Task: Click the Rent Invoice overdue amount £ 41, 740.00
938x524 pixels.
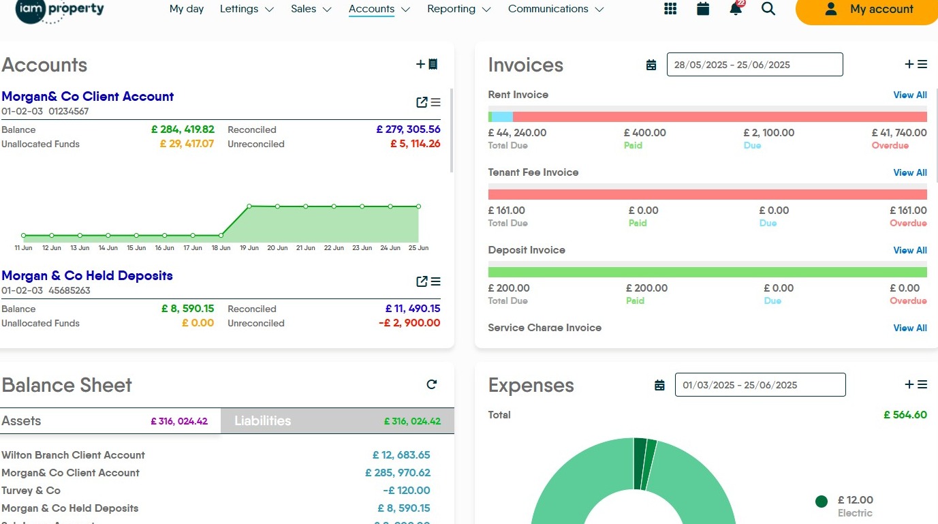Action: point(899,133)
